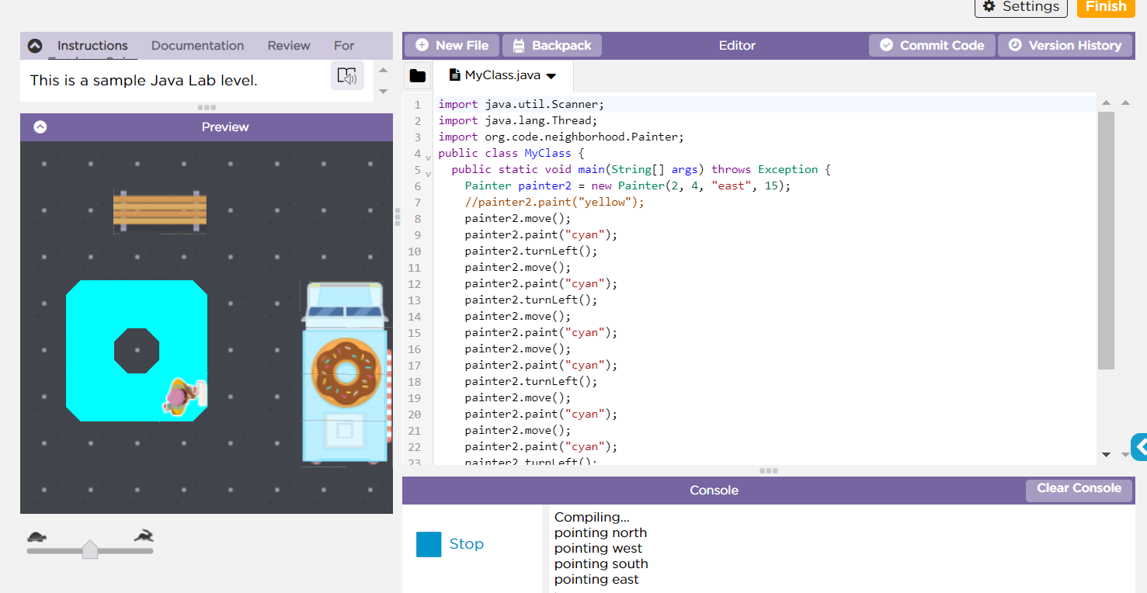
Task: Click 'pointing west' in console output
Action: pos(599,548)
